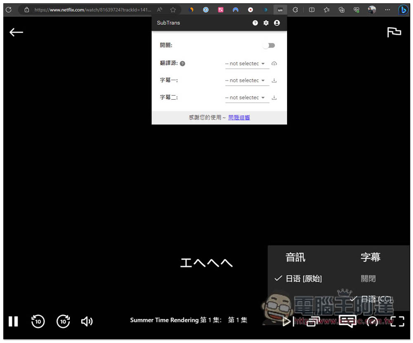This screenshot has width=413, height=343.
Task: Download subtitle one with 字幕一 icon
Action: coord(274,81)
